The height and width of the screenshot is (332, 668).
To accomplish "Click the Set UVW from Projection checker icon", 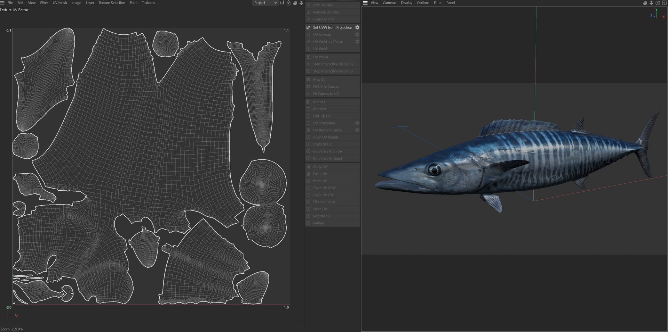I will tap(308, 27).
